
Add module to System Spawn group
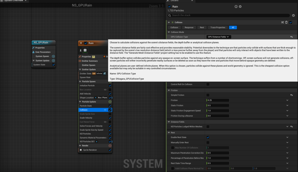pos(53,56)
